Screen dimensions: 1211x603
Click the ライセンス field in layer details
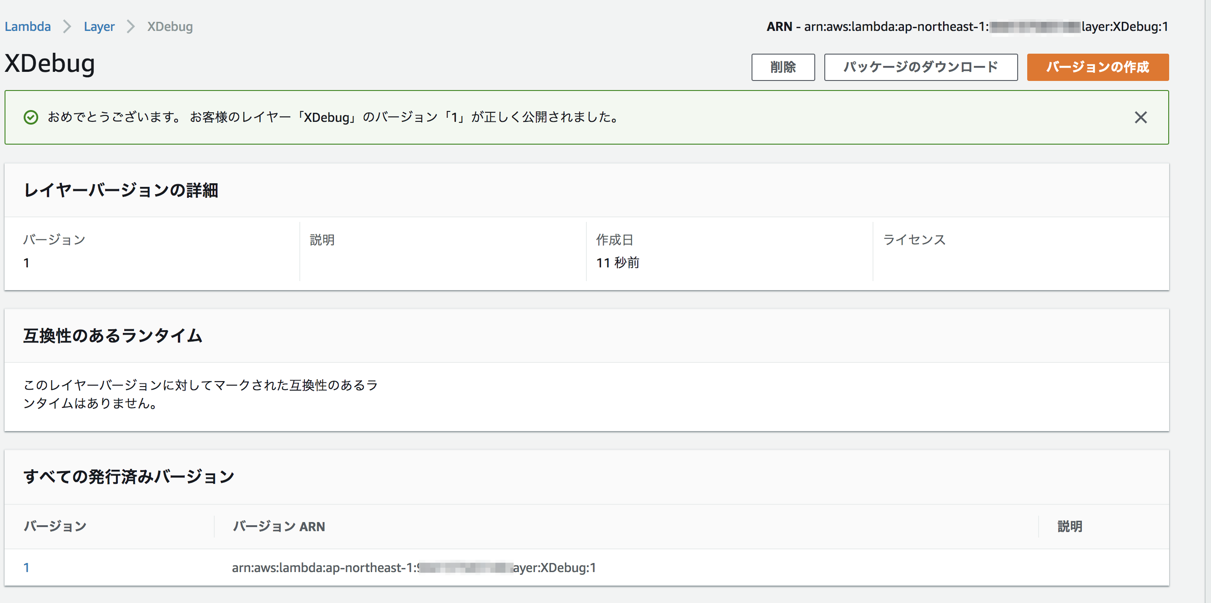[x=915, y=240]
